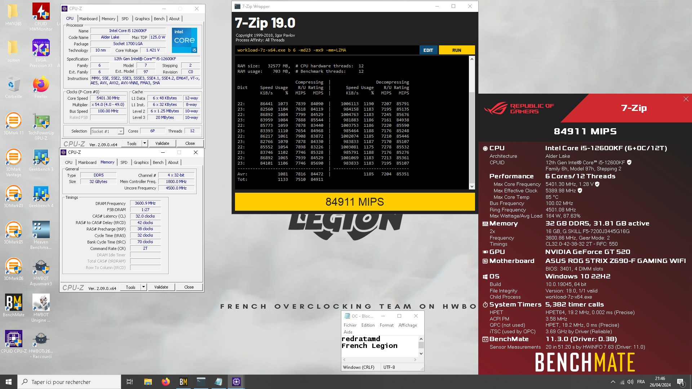Open volume control in system tray
Image resolution: width=692 pixels, height=389 pixels.
[630, 382]
